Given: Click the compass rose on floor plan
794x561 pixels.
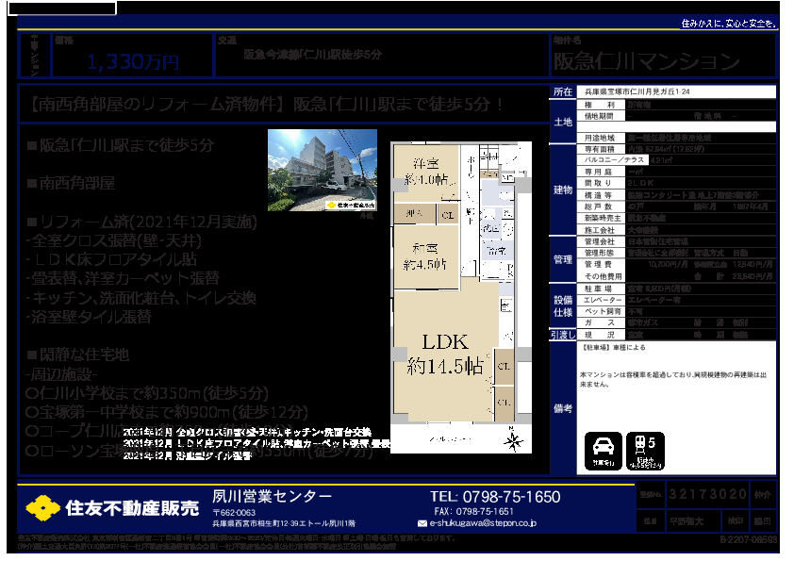Looking at the screenshot, I should 514,439.
